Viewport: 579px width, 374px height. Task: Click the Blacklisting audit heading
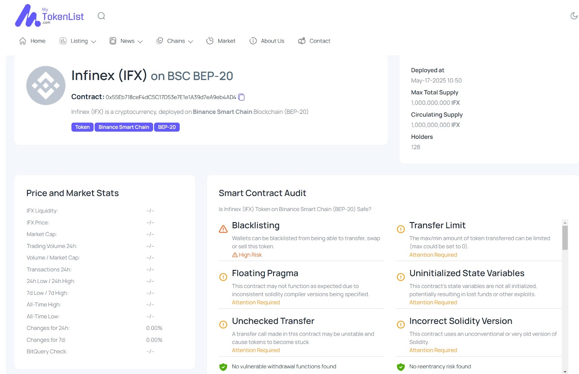pos(256,225)
